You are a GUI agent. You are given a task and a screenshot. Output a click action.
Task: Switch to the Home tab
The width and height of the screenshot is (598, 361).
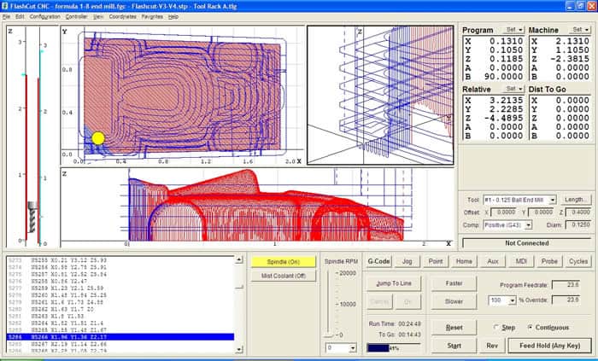tap(464, 261)
